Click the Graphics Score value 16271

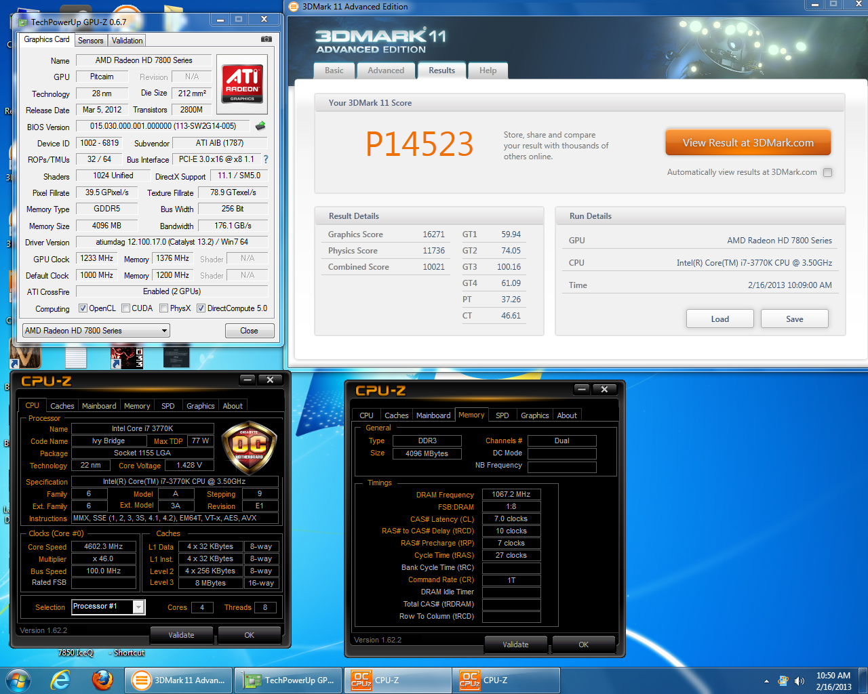pyautogui.click(x=433, y=234)
